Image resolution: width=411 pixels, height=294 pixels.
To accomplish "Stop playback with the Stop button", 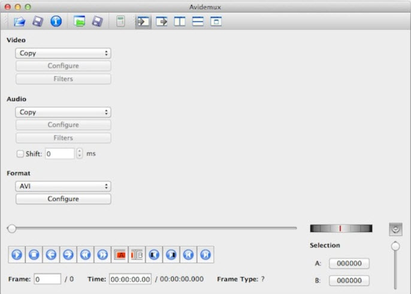I will click(34, 254).
